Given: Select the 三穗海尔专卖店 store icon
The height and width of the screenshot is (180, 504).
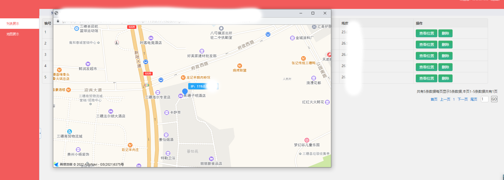Looking at the screenshot, I should [x=158, y=92].
